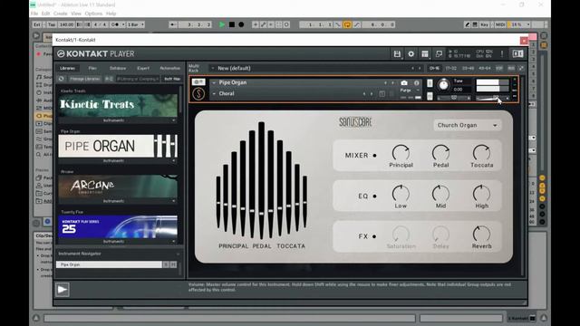Click the Kontakt warning exclamation icon
The width and height of the screenshot is (580, 326).
(x=502, y=54)
